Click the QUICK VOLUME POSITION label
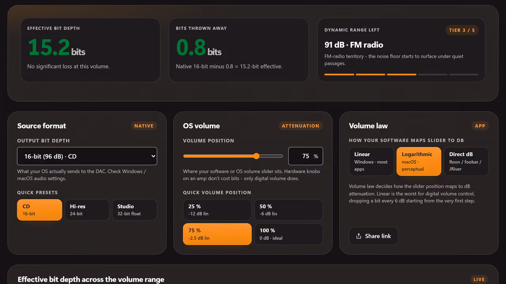Viewport: 506px width, 284px height. point(217,192)
